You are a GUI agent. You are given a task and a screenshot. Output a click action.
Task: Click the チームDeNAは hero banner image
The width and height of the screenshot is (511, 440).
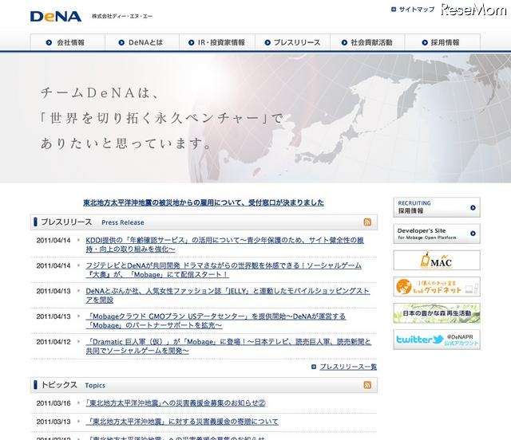coord(255,118)
